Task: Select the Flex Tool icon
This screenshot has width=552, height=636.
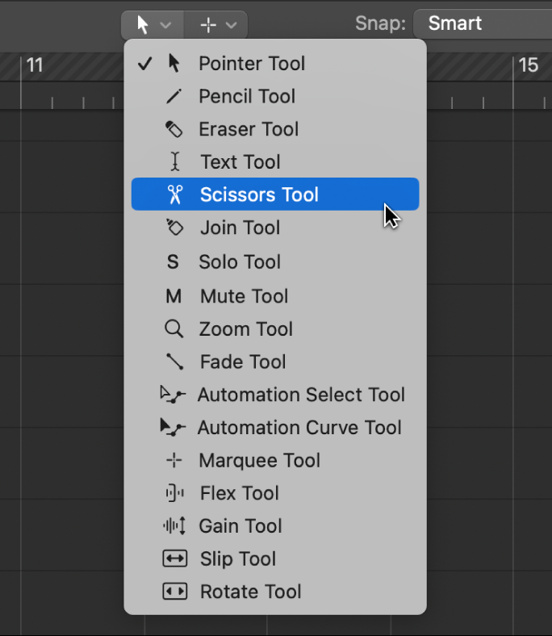Action: [175, 493]
